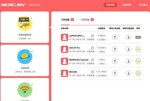Click the 设备名称 column header
150x101 pixels.
[65, 28]
